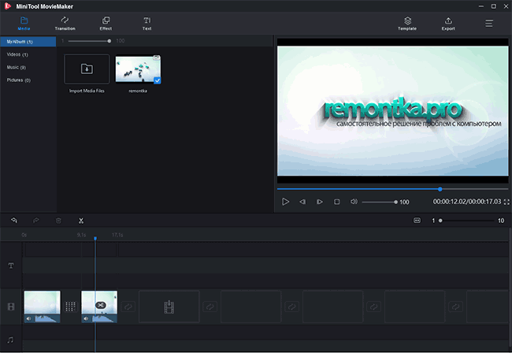Mute audio on first timeline clip
This screenshot has height=353, width=512.
(x=28, y=318)
